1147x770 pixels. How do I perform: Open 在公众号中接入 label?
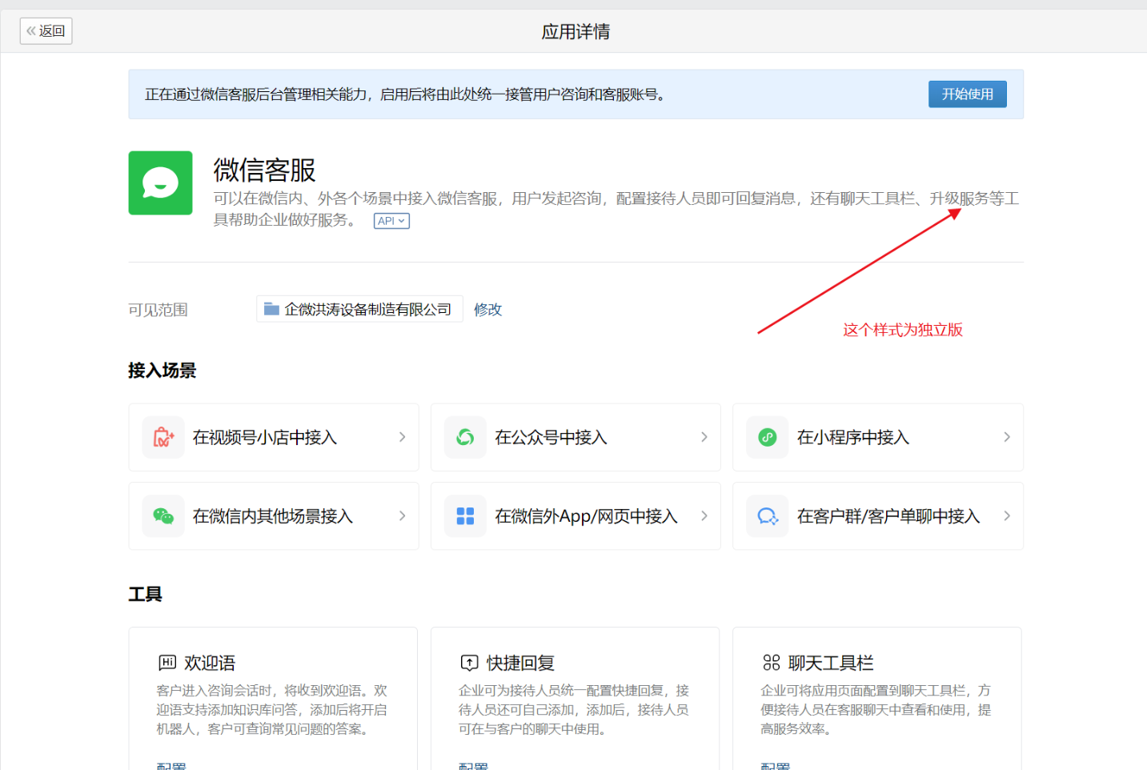[x=551, y=437]
